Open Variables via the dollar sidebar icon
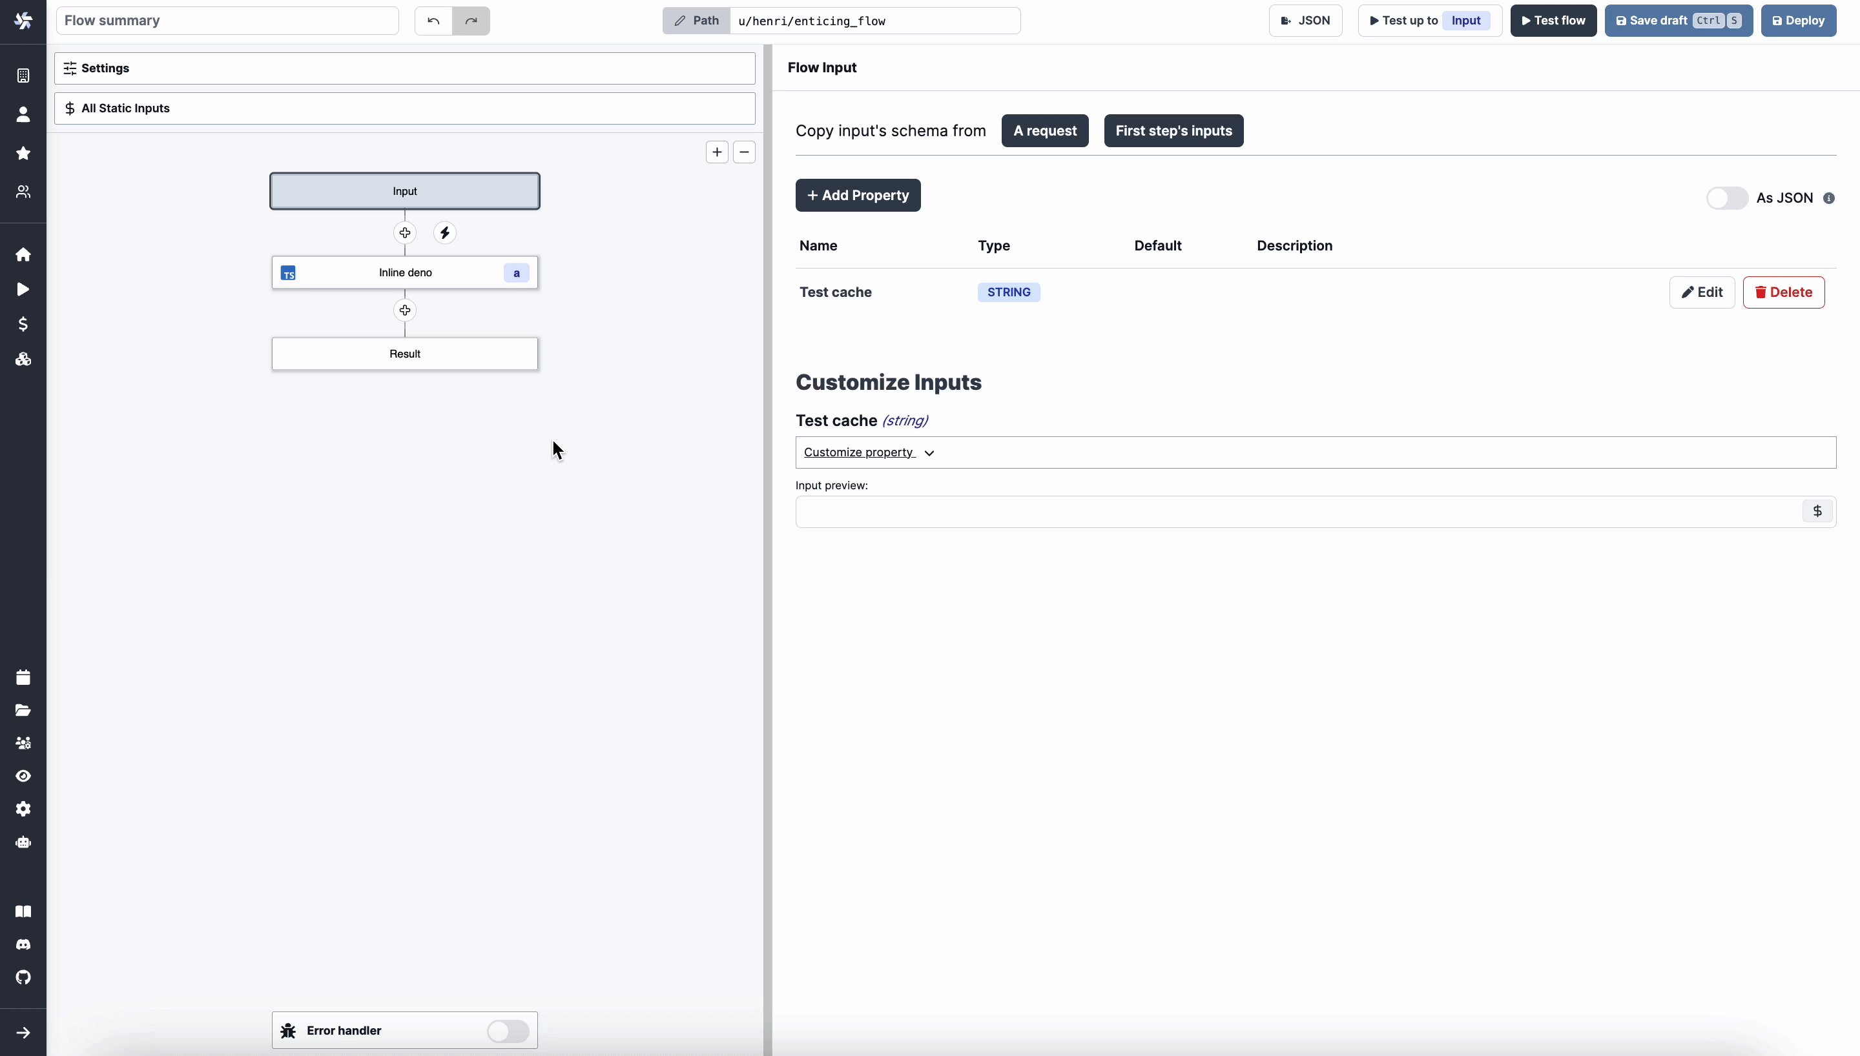Screen dimensions: 1860x1056 [23, 324]
